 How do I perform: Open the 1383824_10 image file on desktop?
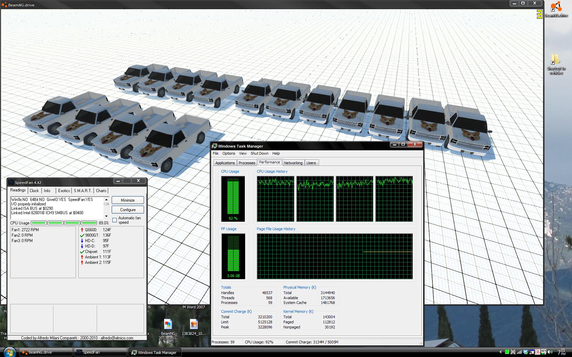194,327
